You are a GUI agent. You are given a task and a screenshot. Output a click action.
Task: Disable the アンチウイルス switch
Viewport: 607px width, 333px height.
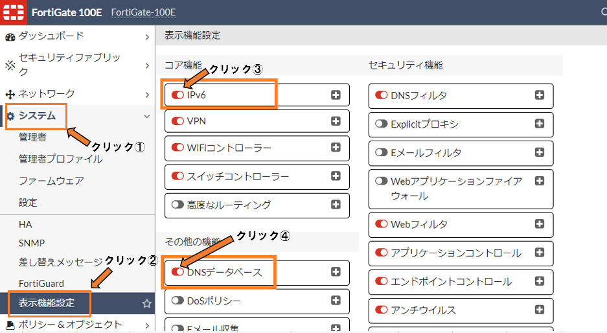point(382,310)
